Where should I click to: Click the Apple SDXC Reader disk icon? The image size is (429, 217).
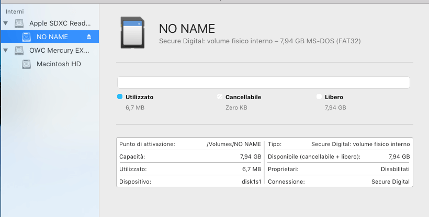[19, 23]
